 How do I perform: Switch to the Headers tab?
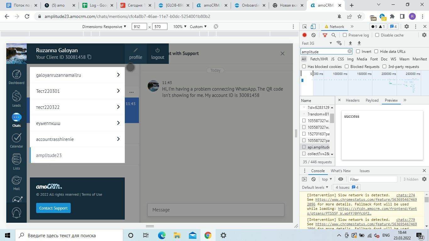(353, 100)
